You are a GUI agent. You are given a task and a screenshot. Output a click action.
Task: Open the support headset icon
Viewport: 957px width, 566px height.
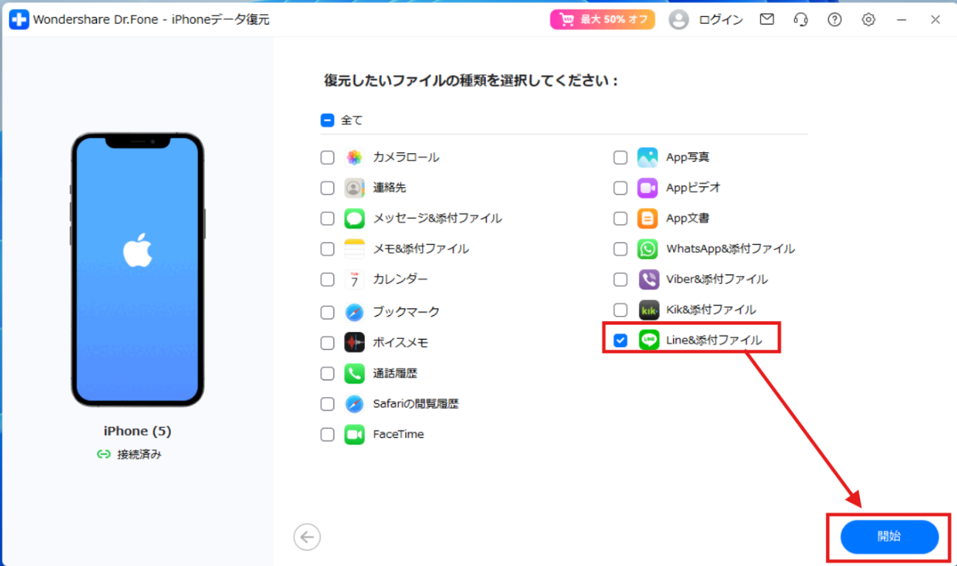800,20
